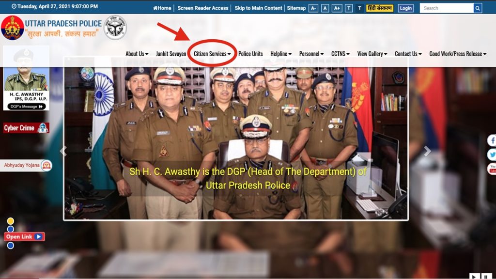Select the Police Units menu item

tap(251, 54)
